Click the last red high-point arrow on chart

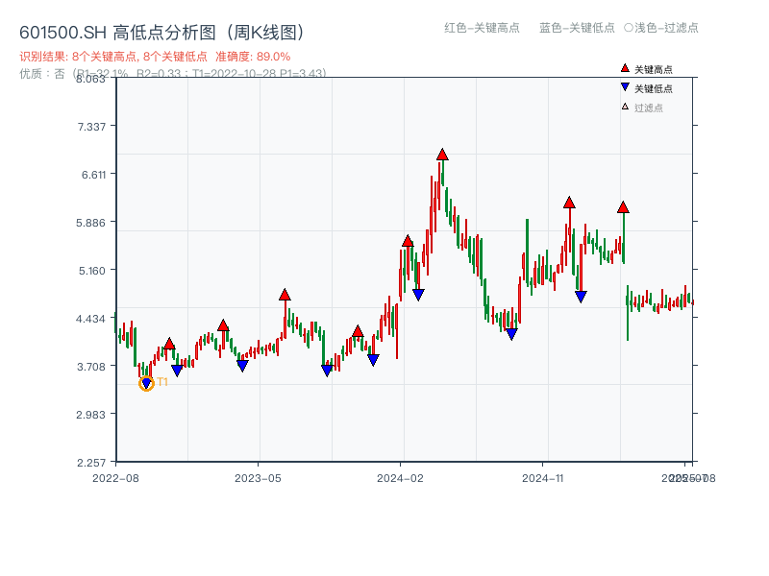click(623, 205)
